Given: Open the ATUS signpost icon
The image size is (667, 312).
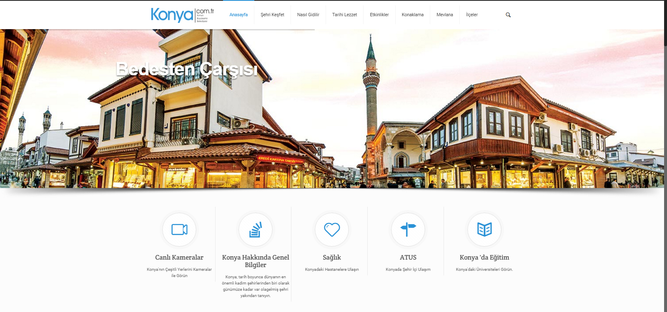Looking at the screenshot, I should pyautogui.click(x=408, y=230).
